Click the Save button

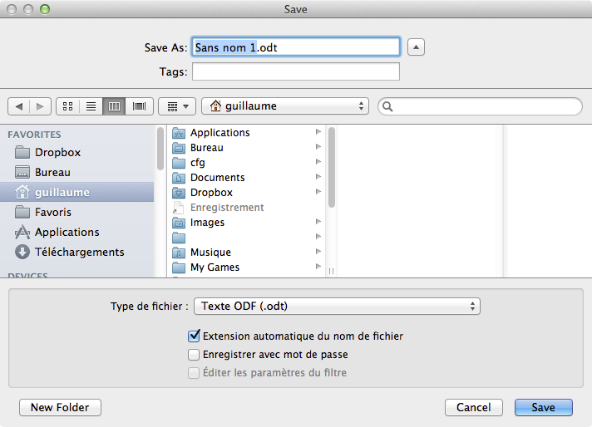coord(543,407)
